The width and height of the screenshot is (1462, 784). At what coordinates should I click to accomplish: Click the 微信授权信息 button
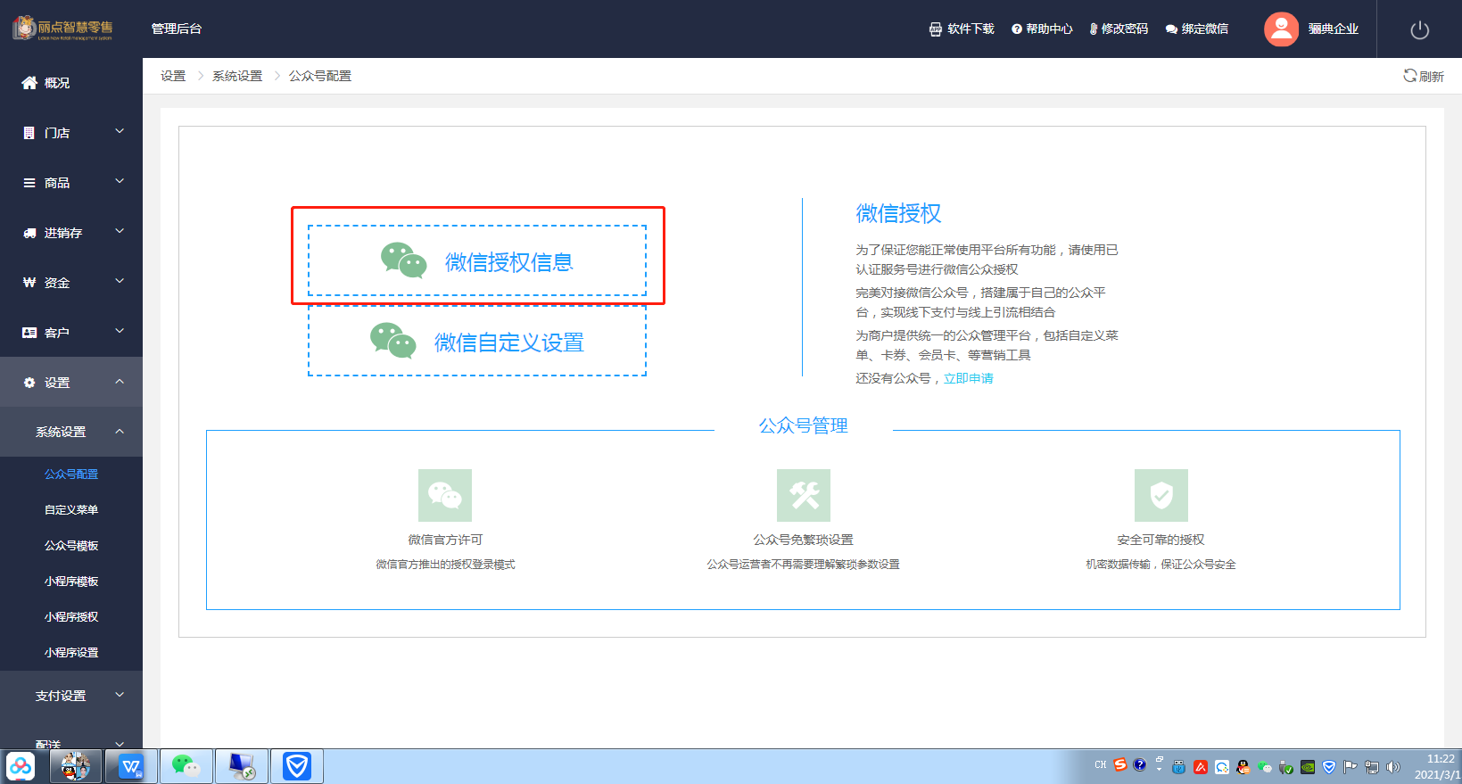pyautogui.click(x=477, y=260)
